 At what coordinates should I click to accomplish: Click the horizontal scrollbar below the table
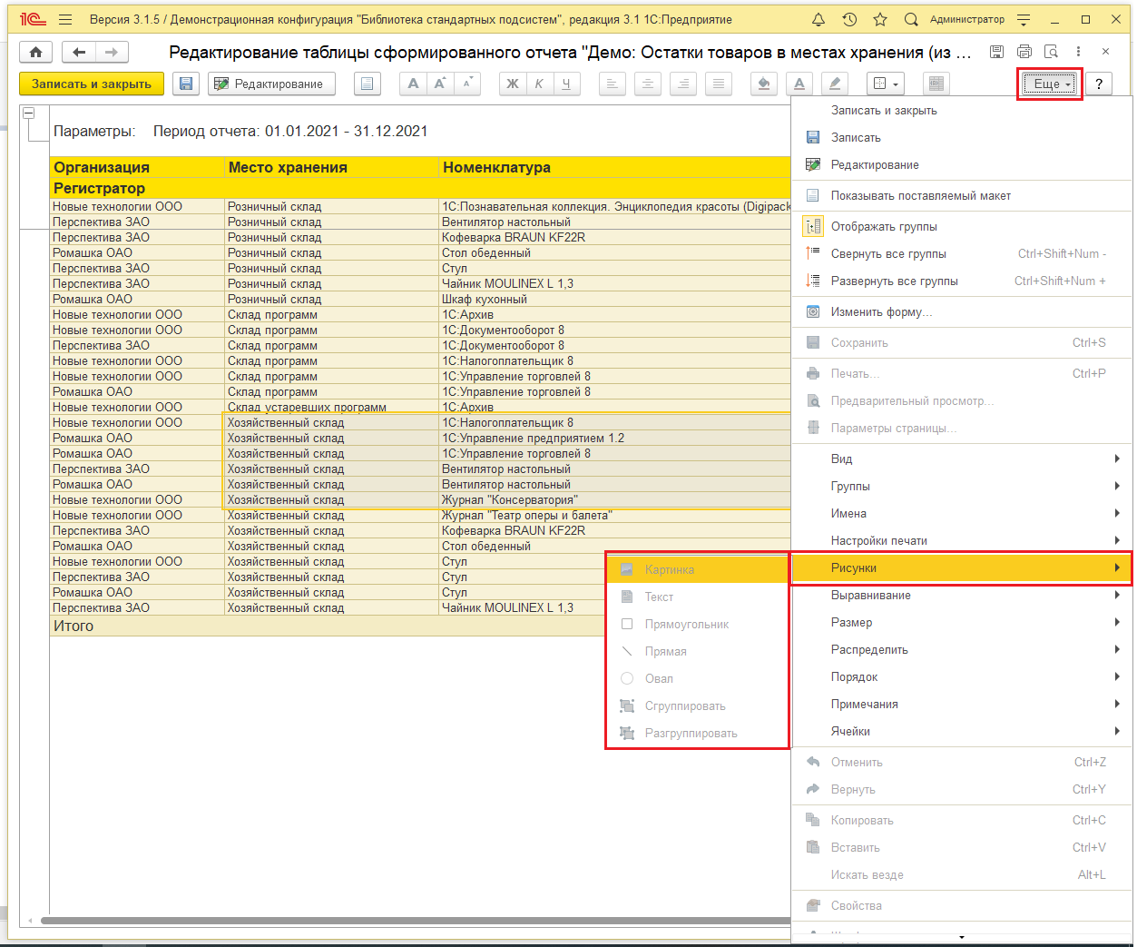pos(416,921)
